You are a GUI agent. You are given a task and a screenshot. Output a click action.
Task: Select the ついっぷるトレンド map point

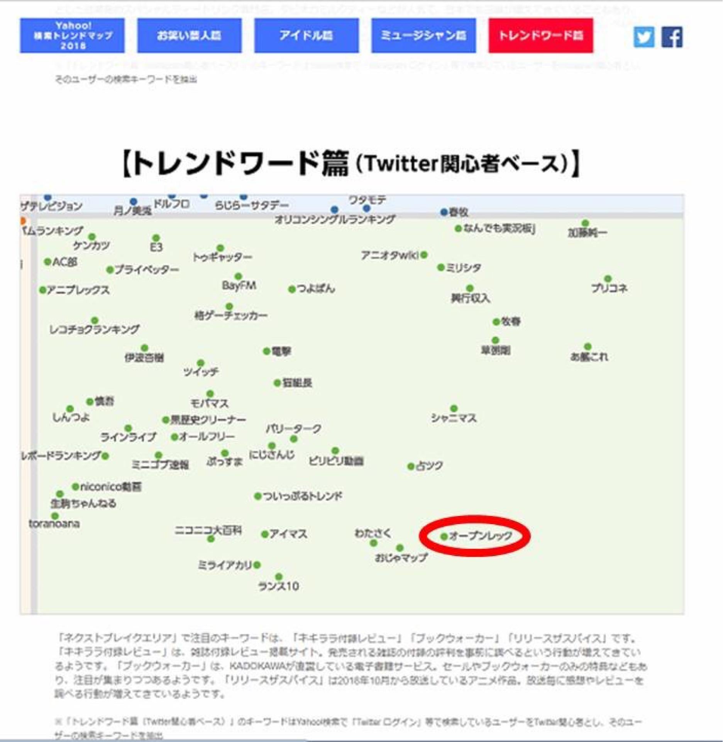click(x=258, y=496)
